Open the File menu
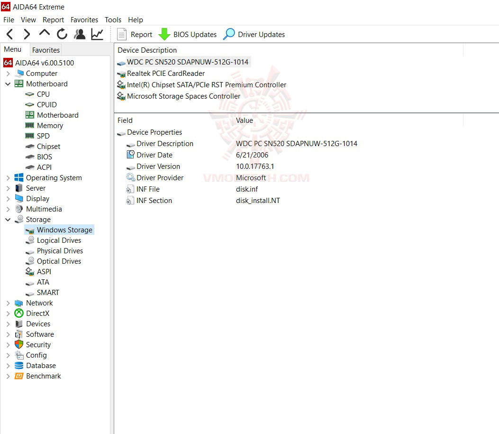The width and height of the screenshot is (499, 434). click(9, 20)
